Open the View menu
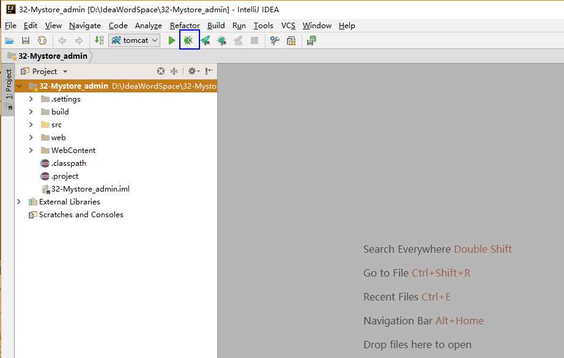Viewport: 564px width, 358px height. (x=53, y=26)
